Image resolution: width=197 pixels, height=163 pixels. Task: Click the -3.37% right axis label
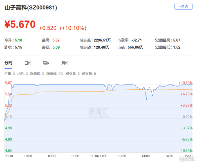(187, 128)
